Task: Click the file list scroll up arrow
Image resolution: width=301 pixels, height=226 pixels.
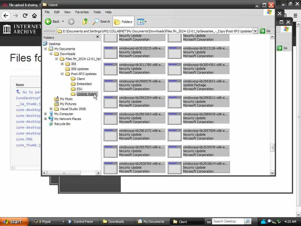Action: [x=272, y=37]
